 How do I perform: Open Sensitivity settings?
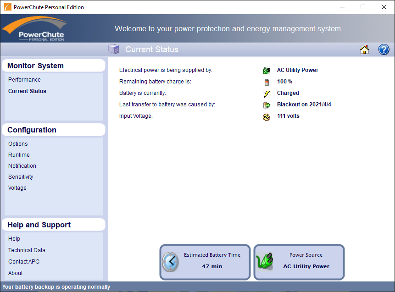(x=21, y=177)
